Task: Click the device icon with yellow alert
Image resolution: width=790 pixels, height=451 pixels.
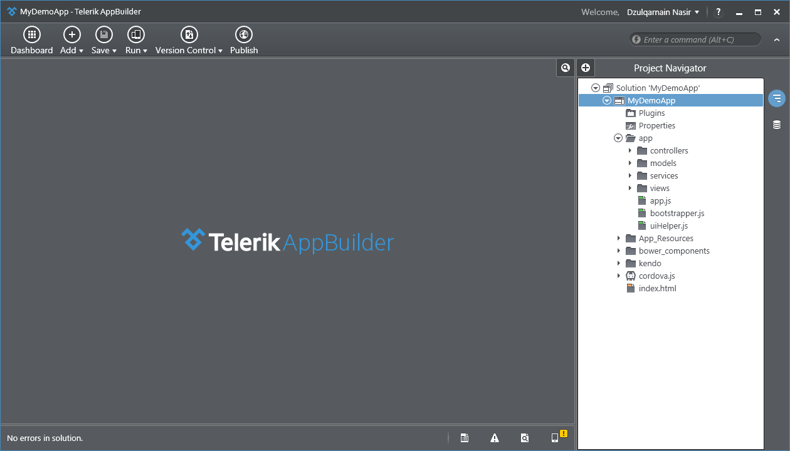Action: click(x=556, y=437)
